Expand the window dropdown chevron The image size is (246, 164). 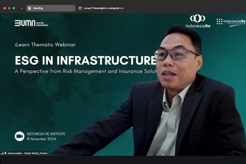(x=22, y=8)
